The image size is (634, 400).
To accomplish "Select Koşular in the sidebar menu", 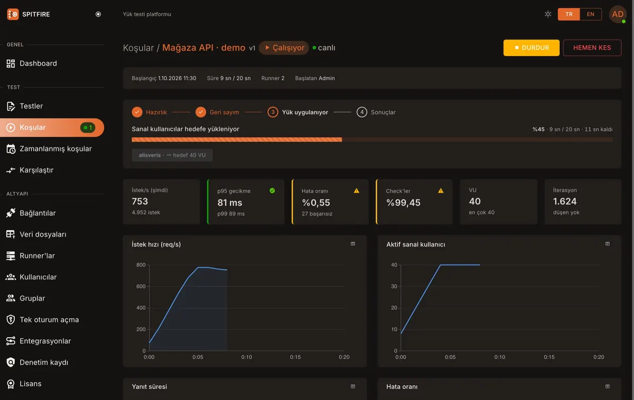I will point(52,127).
